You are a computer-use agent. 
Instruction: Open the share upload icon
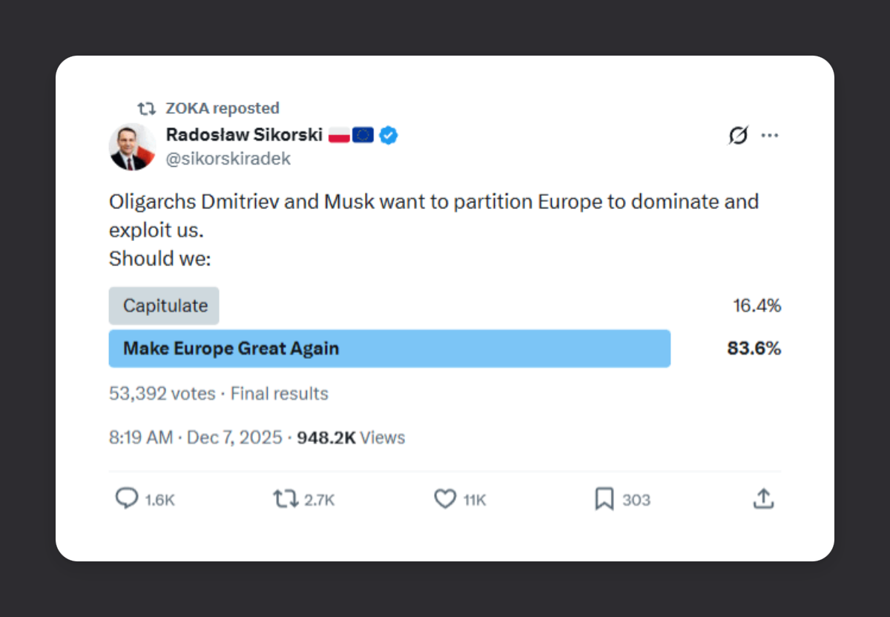click(763, 499)
